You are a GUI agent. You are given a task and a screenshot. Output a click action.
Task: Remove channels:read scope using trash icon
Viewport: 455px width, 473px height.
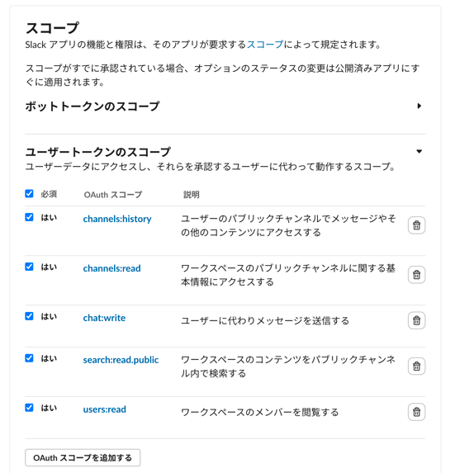pyautogui.click(x=417, y=275)
